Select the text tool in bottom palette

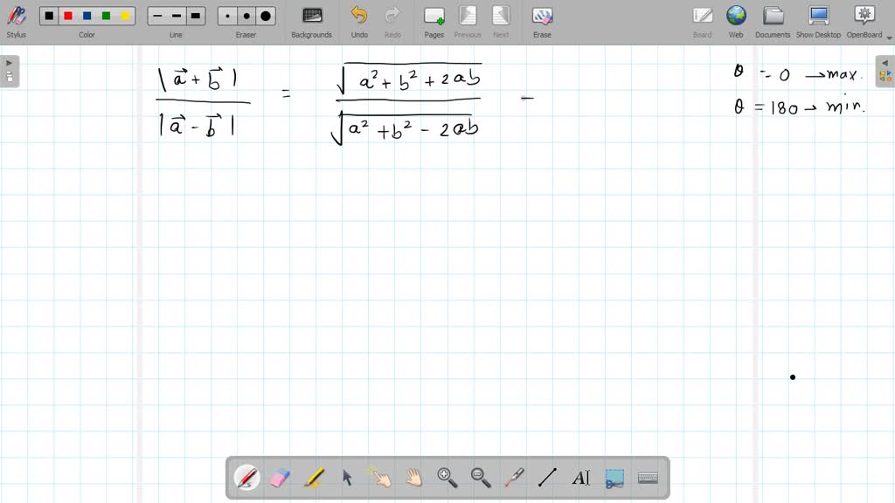tap(581, 477)
